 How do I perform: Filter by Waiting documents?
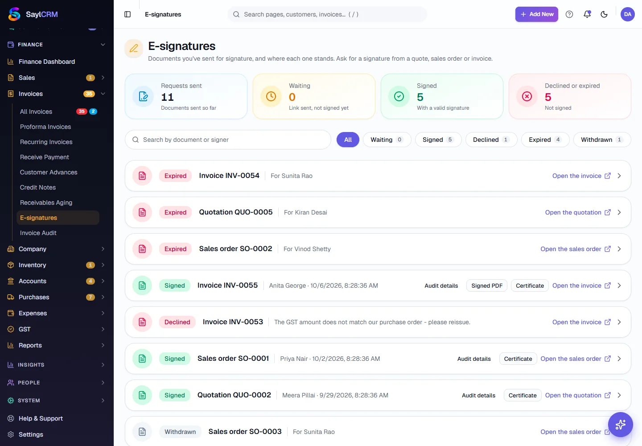[x=387, y=140]
